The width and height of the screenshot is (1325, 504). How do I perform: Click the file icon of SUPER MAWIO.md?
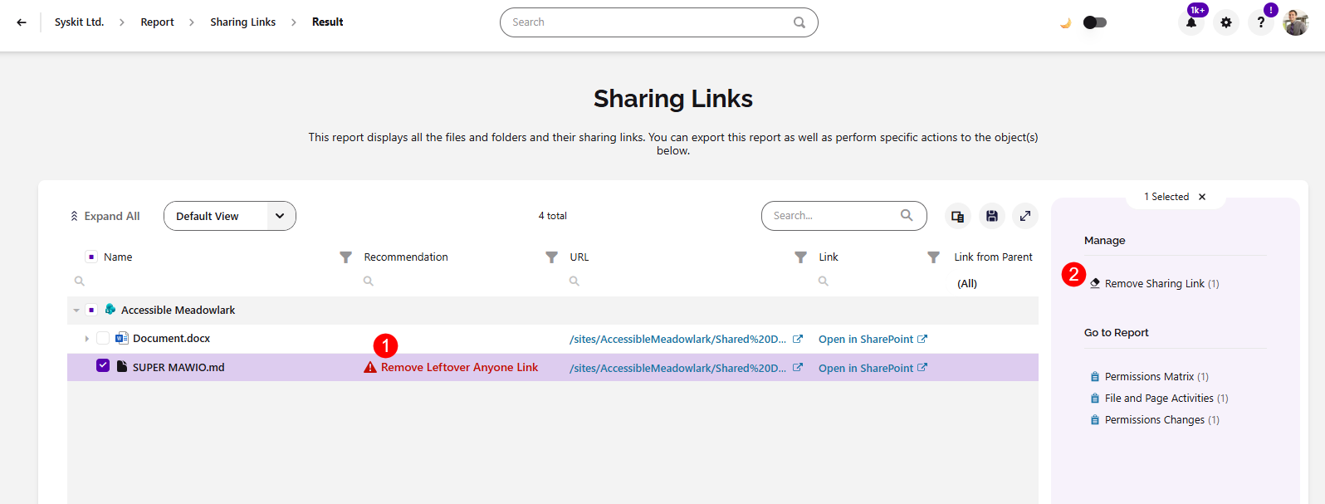(122, 366)
